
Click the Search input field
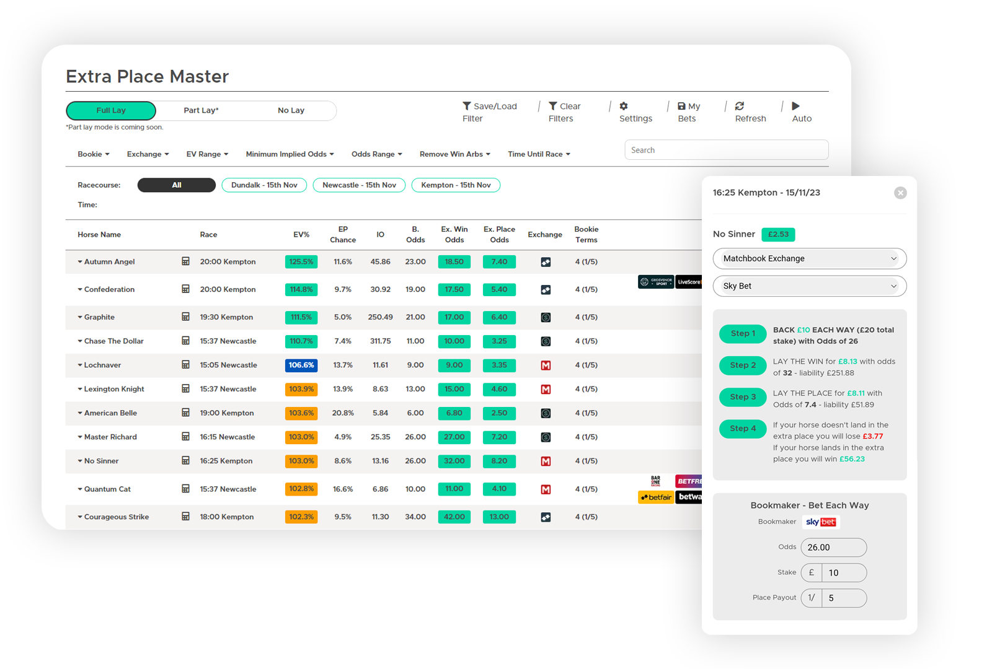pyautogui.click(x=726, y=150)
